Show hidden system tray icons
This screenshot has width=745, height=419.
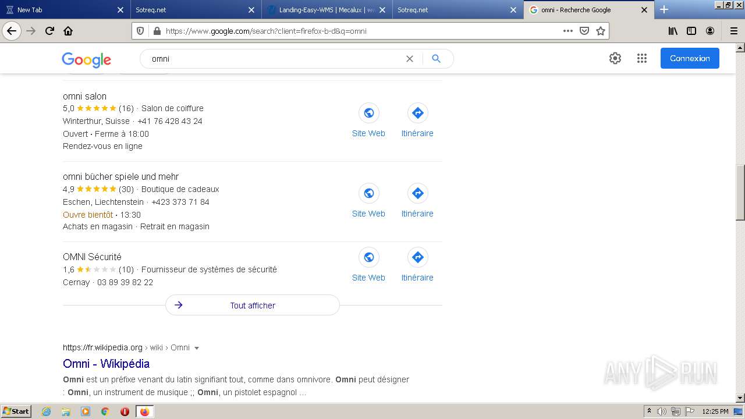[x=649, y=411]
